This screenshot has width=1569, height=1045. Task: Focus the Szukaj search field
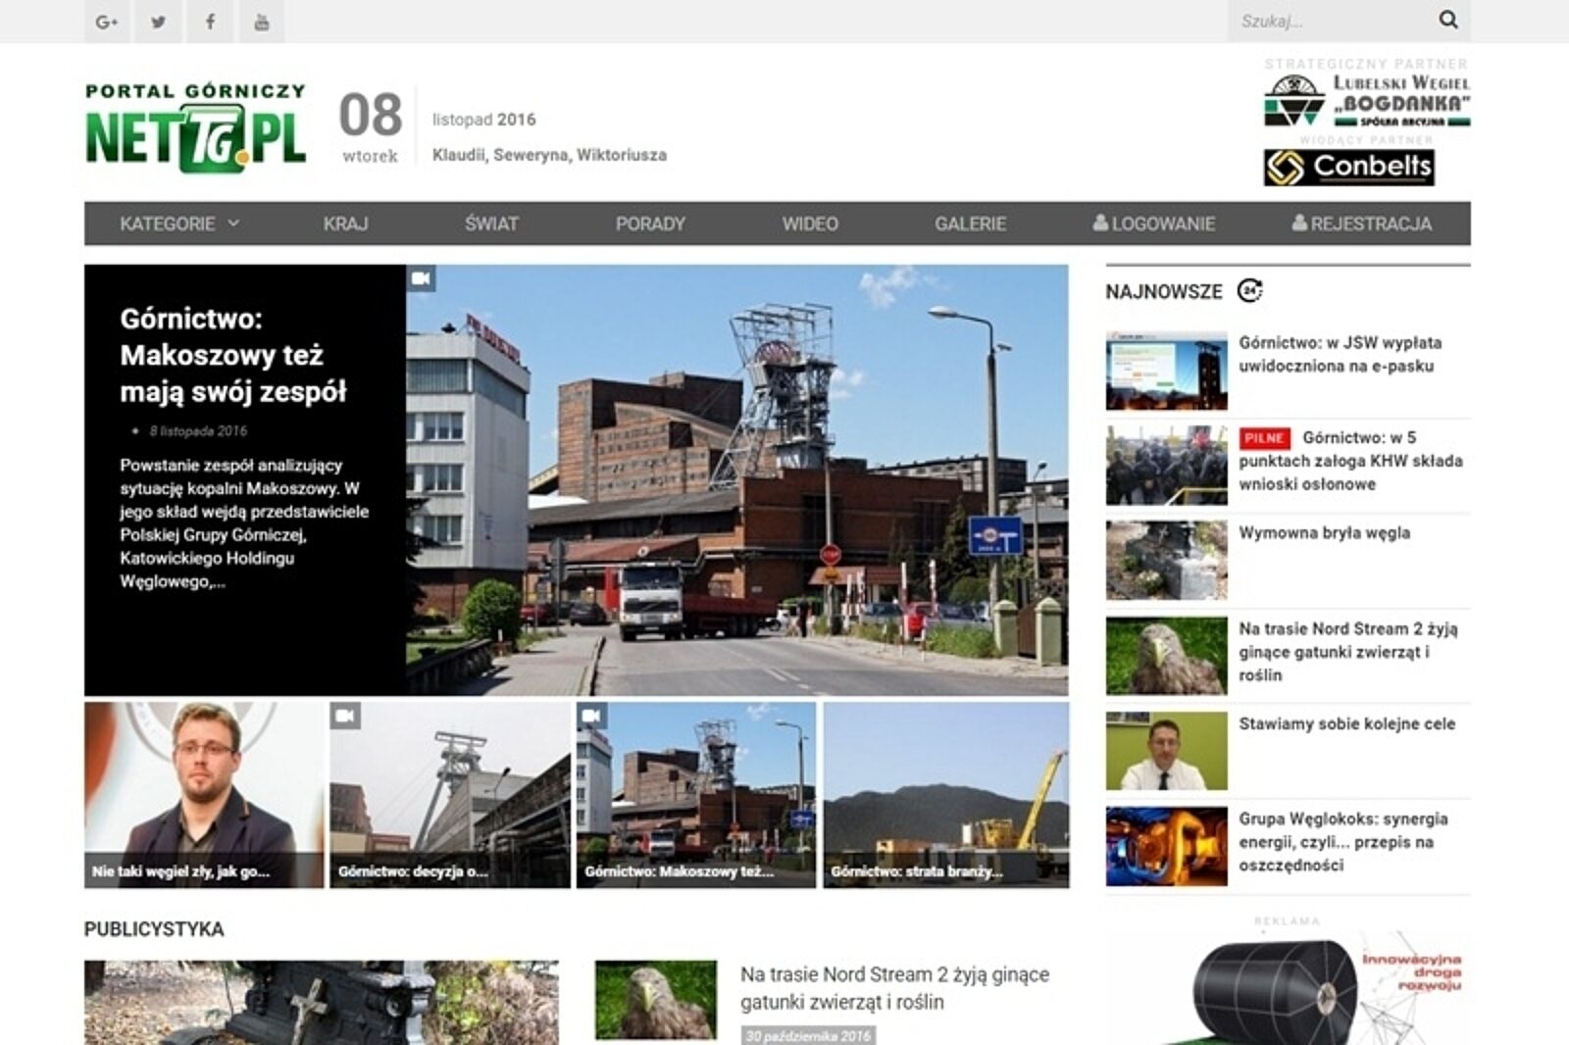(x=1326, y=21)
